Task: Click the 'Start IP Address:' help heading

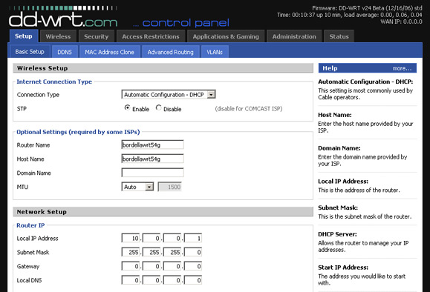Action: coord(343,268)
